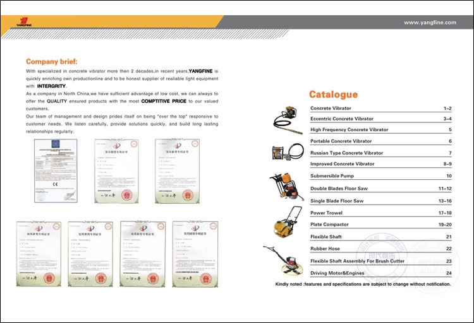Image resolution: width=474 pixels, height=323 pixels.
Task: Open the blue CE certificate thumbnail
Action: click(47, 170)
